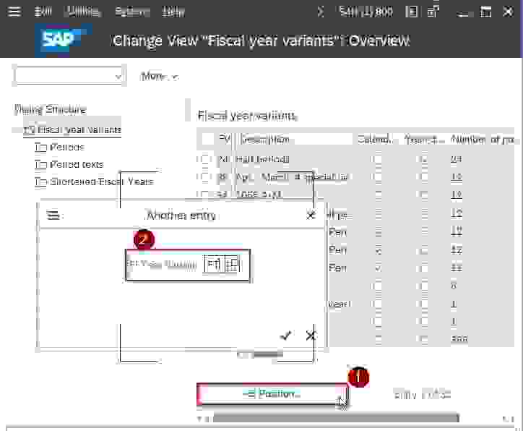Toggle Calendar year checkbox in Apr.-March row
Screen dimensions: 523x431
[378, 176]
